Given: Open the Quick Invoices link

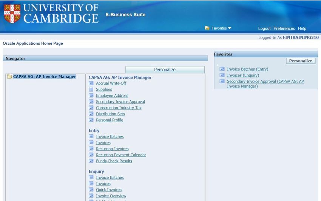Looking at the screenshot, I should point(109,190).
